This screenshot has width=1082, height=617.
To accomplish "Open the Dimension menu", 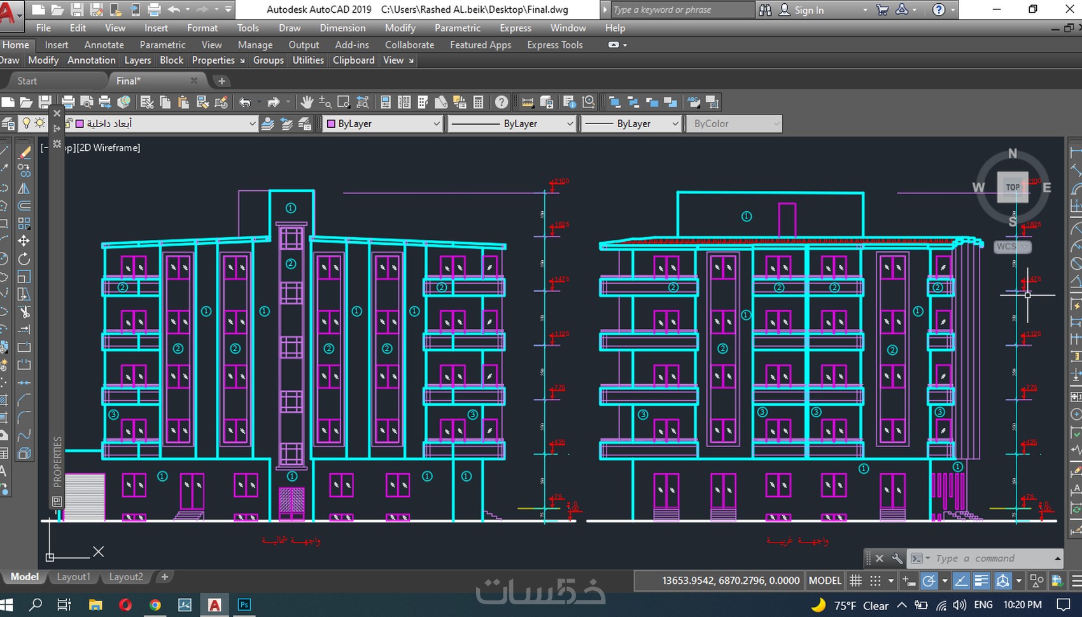I will point(342,28).
